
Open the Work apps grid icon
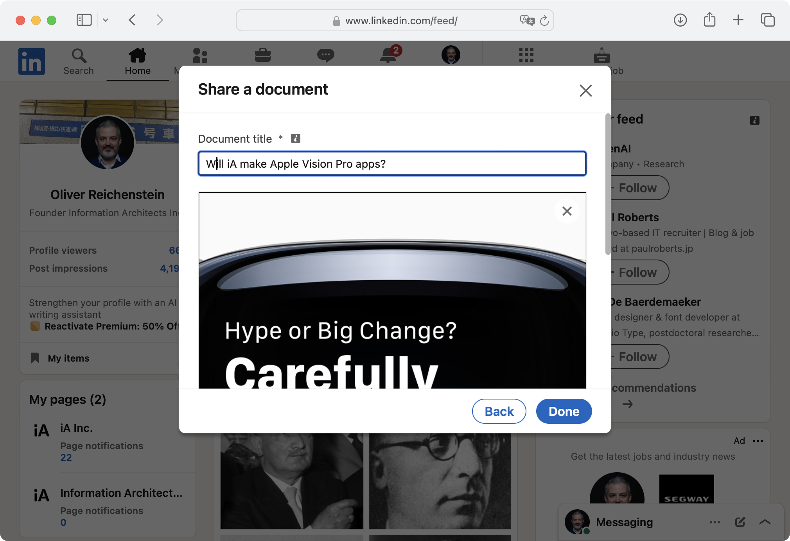[x=526, y=55]
